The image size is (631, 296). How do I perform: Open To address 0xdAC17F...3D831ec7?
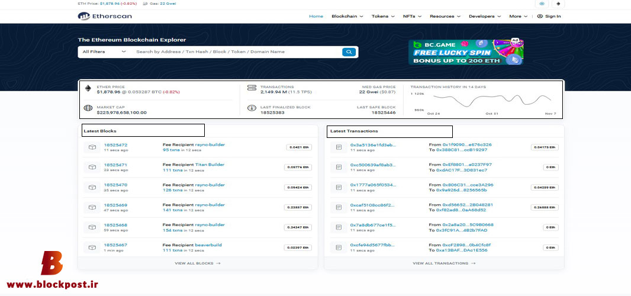pos(462,170)
